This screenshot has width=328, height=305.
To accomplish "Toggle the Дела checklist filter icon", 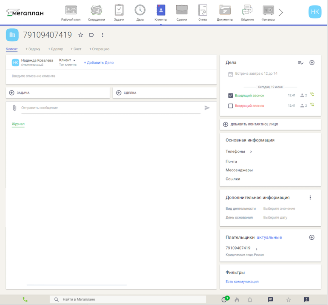I will pos(301,63).
